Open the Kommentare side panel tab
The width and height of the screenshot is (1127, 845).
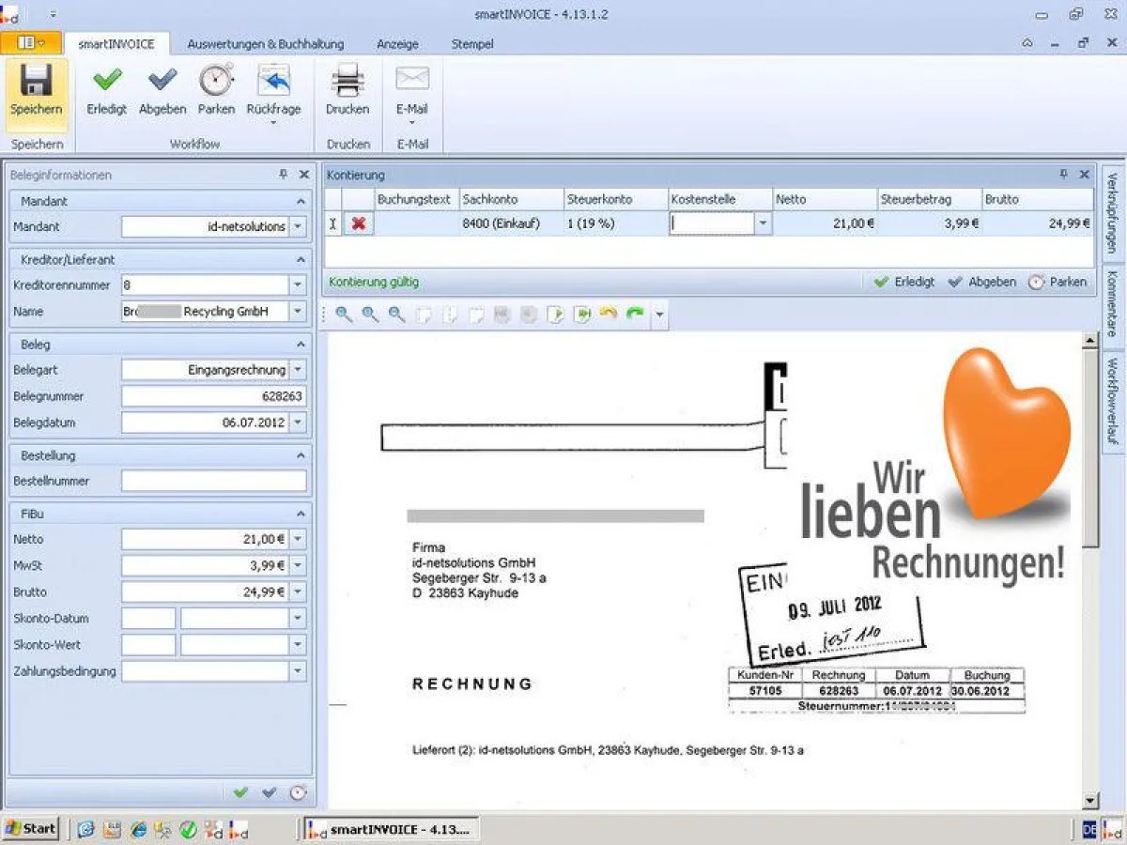(1111, 303)
